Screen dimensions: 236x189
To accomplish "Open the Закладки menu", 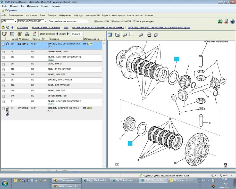I will coord(52,15).
